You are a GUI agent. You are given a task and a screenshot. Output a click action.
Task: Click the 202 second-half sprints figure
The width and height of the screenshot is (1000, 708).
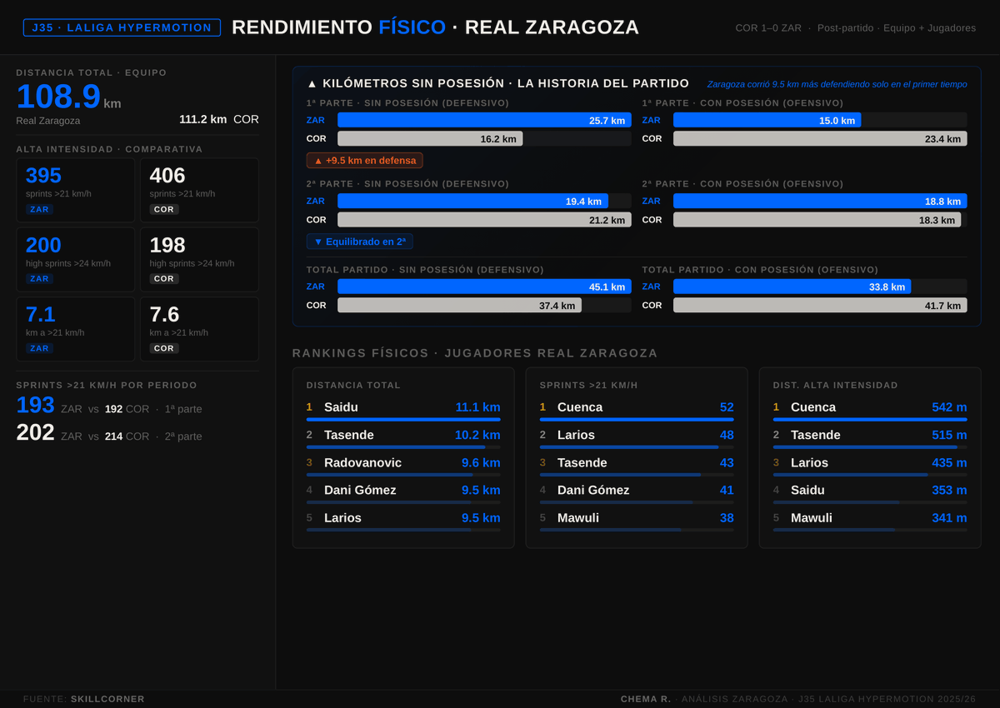click(x=35, y=432)
